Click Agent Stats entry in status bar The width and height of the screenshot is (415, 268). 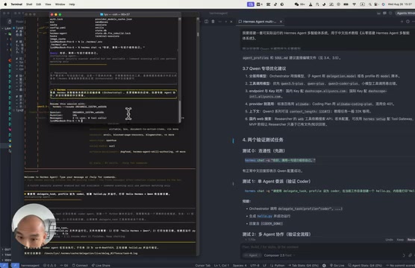(365, 265)
